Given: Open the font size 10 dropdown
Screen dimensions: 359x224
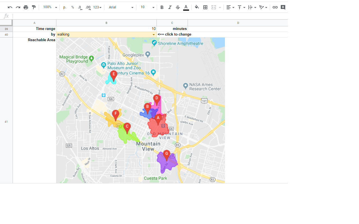Looking at the screenshot, I should click(148, 7).
